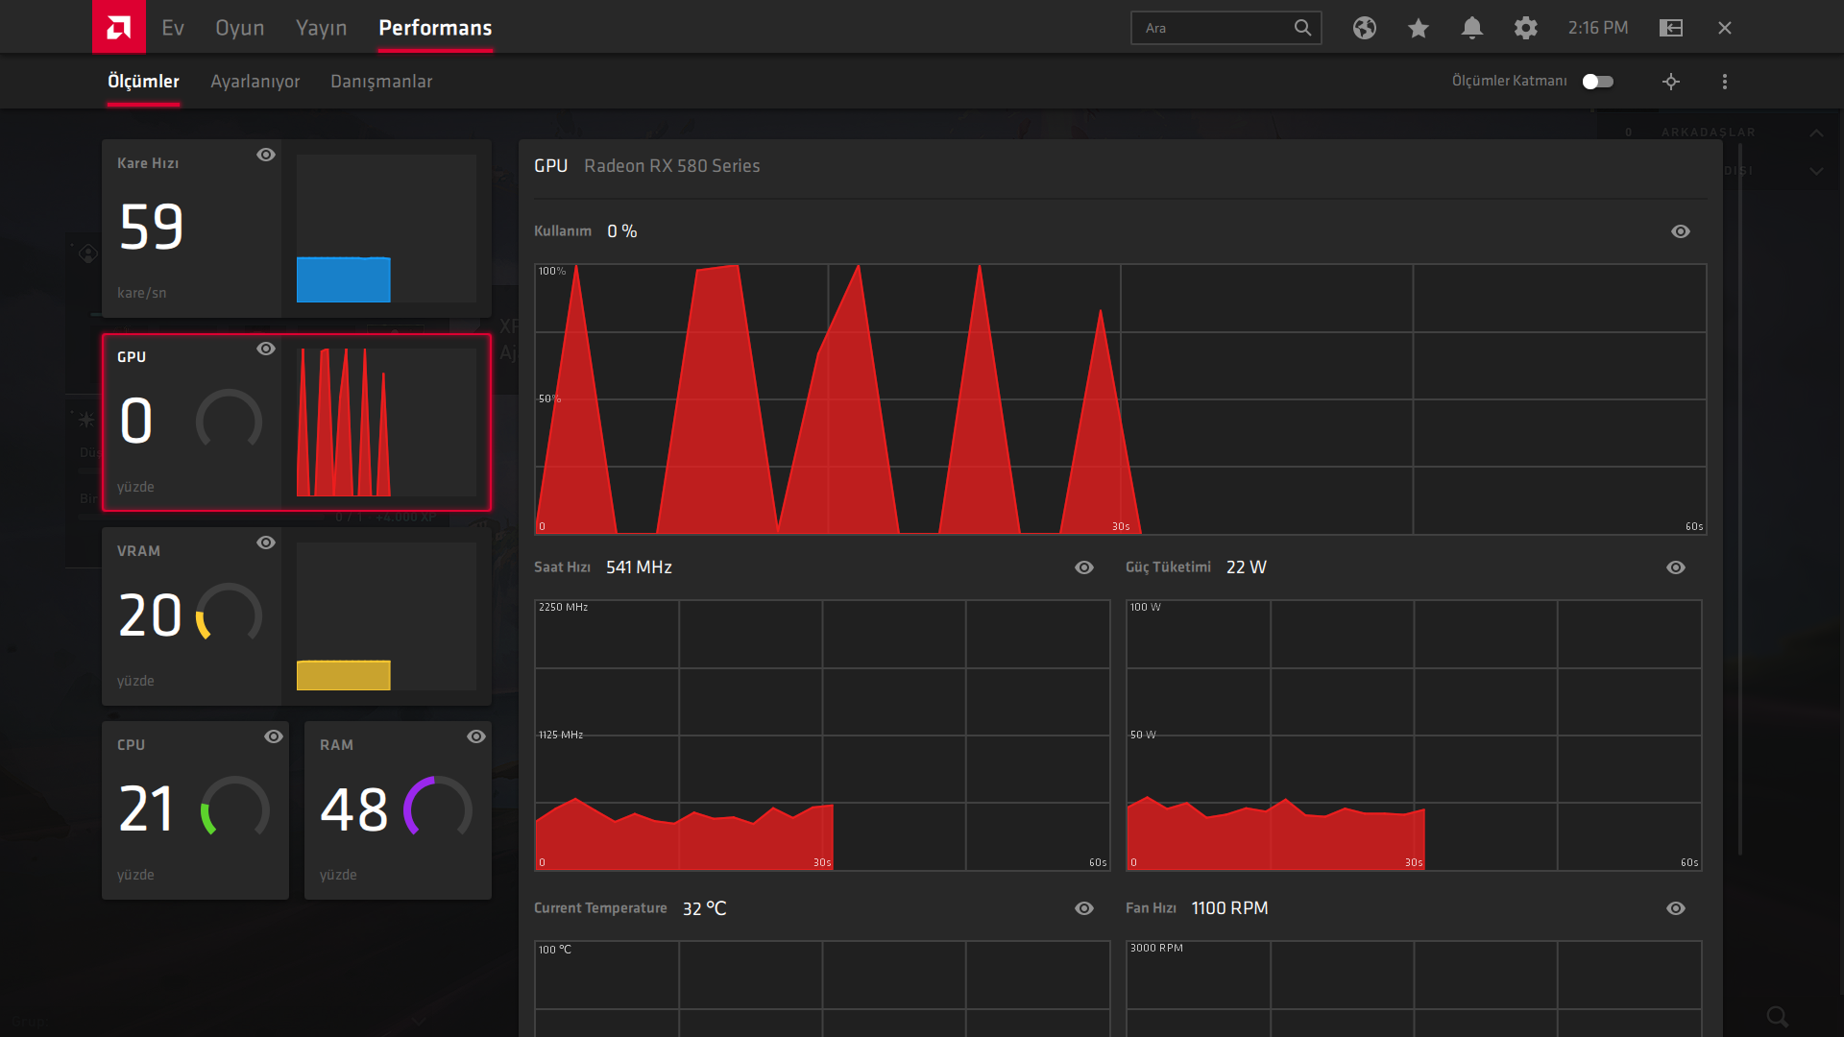Screen dimensions: 1844x1037
Task: Open the three-dot more options menu
Action: (1725, 82)
